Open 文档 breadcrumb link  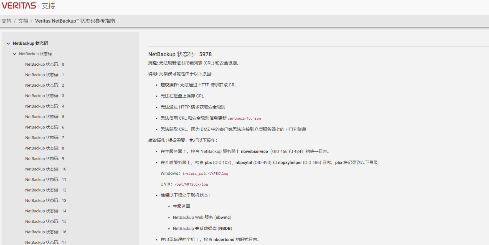click(23, 21)
